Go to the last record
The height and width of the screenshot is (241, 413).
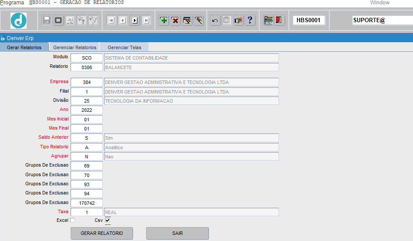(x=146, y=20)
